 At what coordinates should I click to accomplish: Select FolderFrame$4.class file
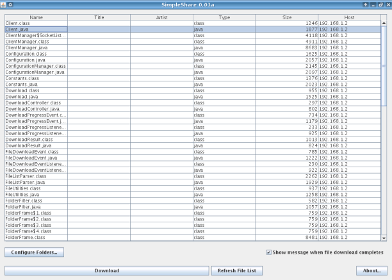coord(28,231)
